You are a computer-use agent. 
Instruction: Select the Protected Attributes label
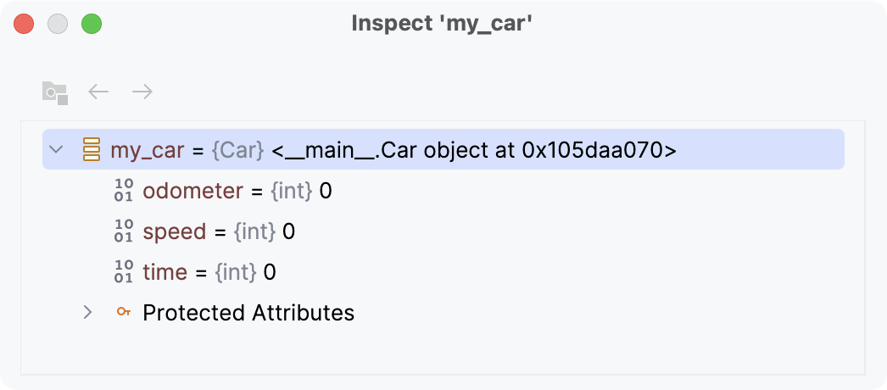tap(248, 313)
